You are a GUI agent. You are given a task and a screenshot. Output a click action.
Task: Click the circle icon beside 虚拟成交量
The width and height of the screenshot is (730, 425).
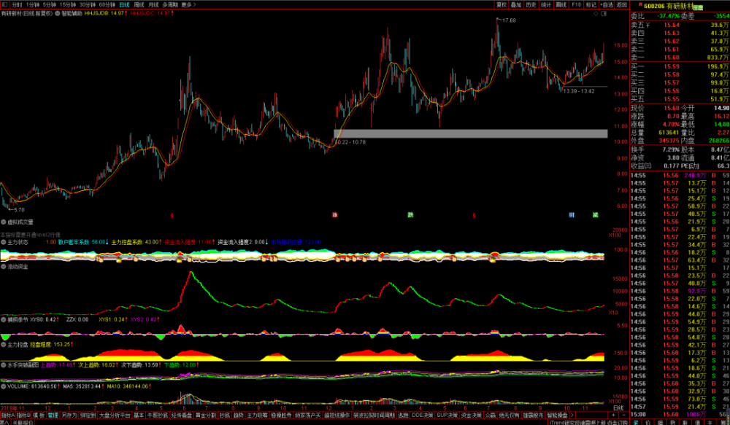pyautogui.click(x=4, y=222)
